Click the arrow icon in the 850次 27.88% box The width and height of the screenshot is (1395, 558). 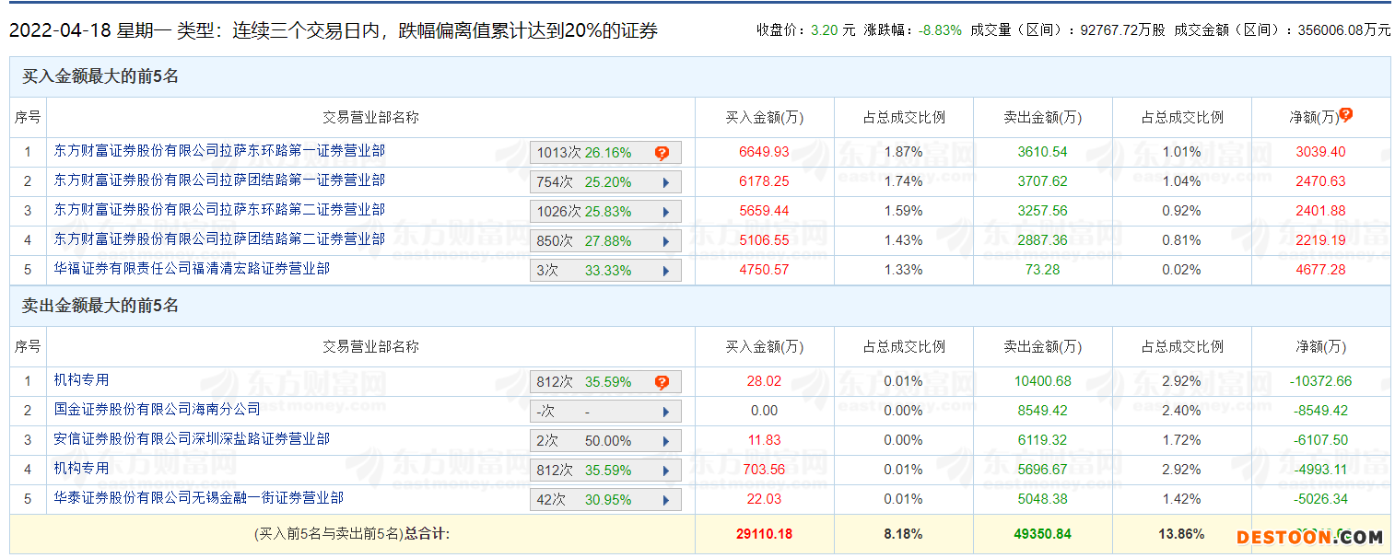click(x=666, y=241)
